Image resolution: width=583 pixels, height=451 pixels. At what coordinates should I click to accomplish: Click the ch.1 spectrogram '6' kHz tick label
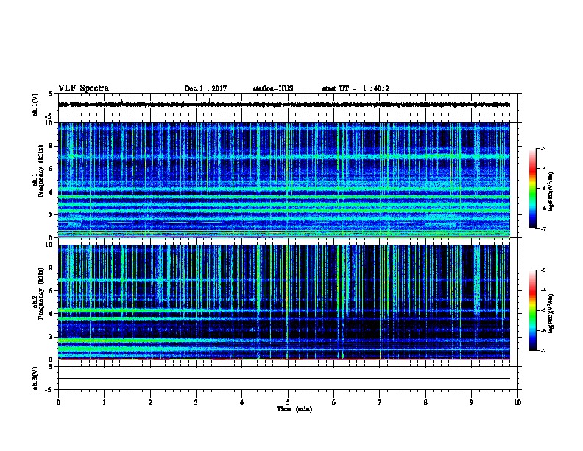pos(52,169)
